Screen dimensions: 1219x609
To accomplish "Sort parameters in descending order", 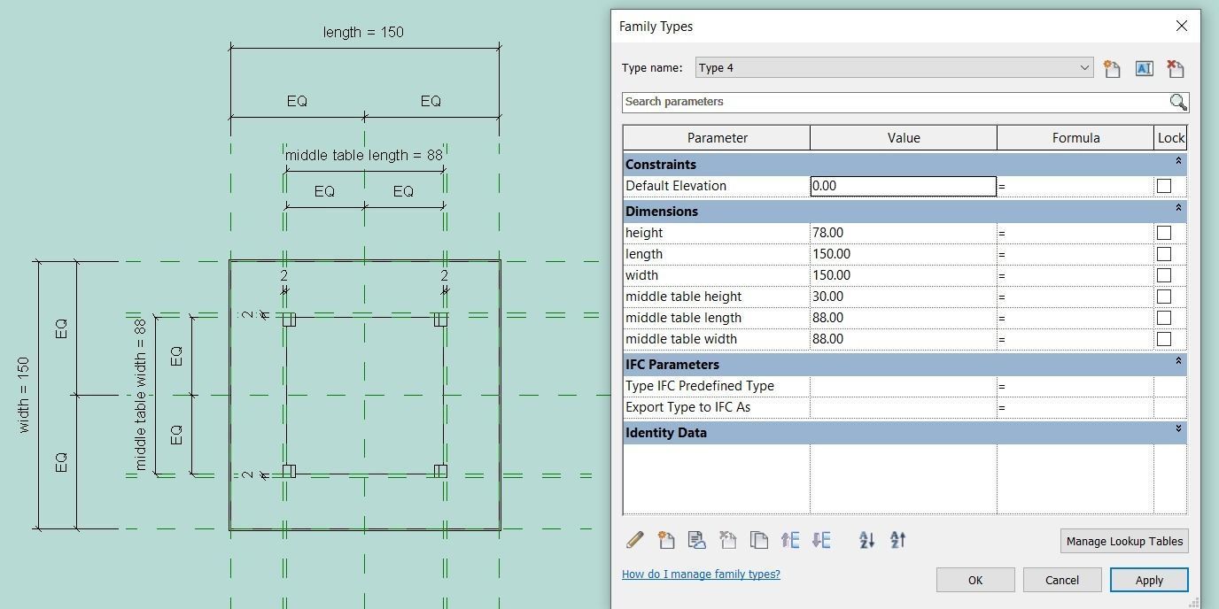I will coord(898,540).
